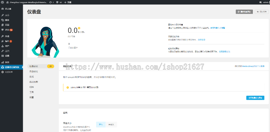Open the documentation button at top right
The width and height of the screenshot is (270, 132).
[262, 12]
